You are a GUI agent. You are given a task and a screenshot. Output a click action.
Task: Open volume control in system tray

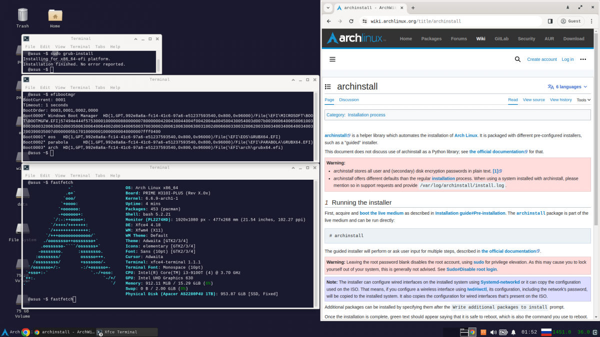coord(493,332)
